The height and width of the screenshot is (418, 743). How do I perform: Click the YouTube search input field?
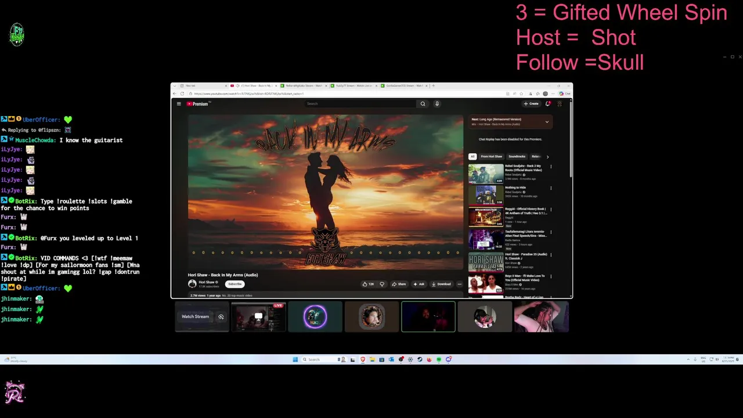tap(360, 104)
